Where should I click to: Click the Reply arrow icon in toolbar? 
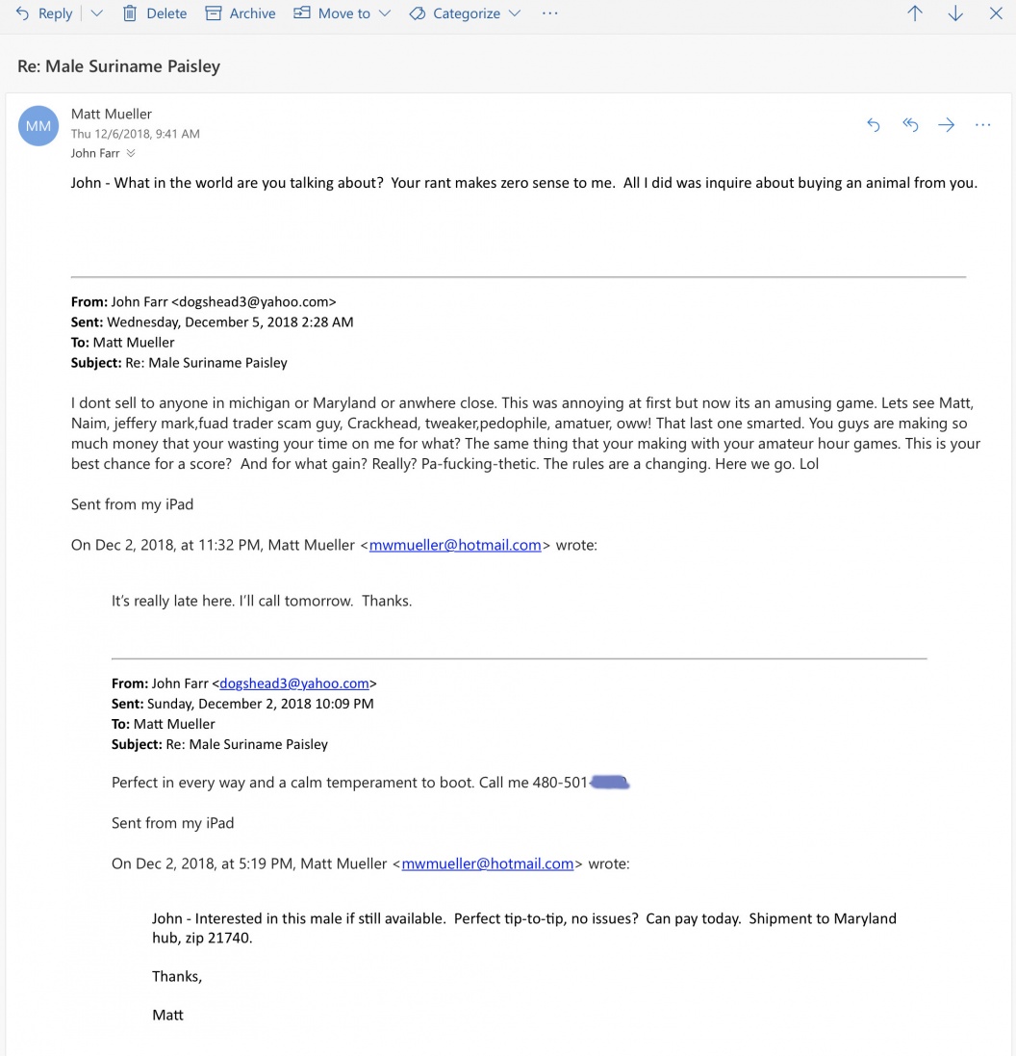[x=22, y=13]
